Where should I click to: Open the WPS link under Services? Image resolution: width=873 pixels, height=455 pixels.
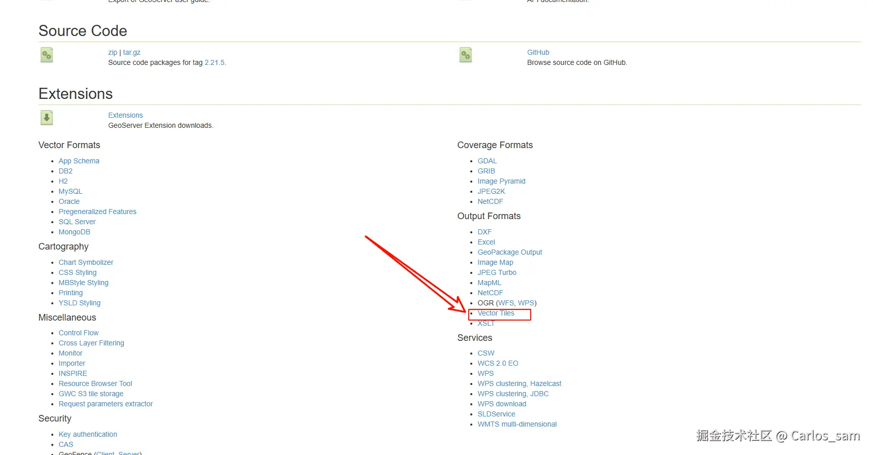(486, 373)
